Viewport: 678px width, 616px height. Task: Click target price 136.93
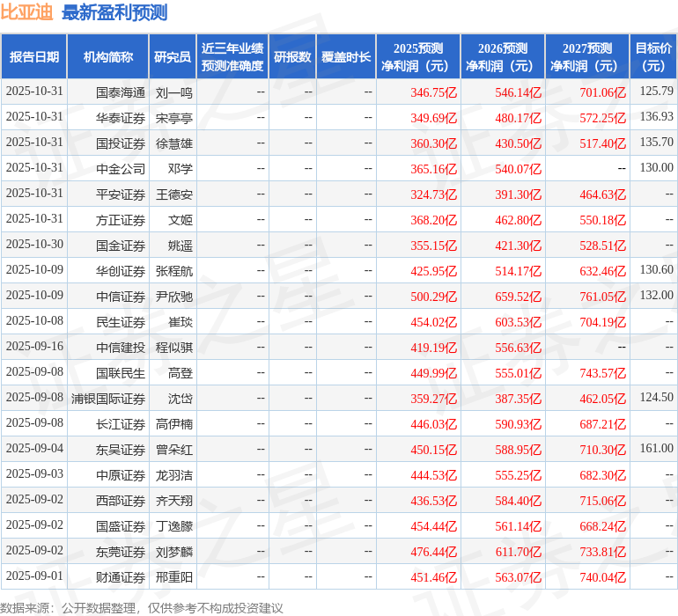click(x=657, y=116)
